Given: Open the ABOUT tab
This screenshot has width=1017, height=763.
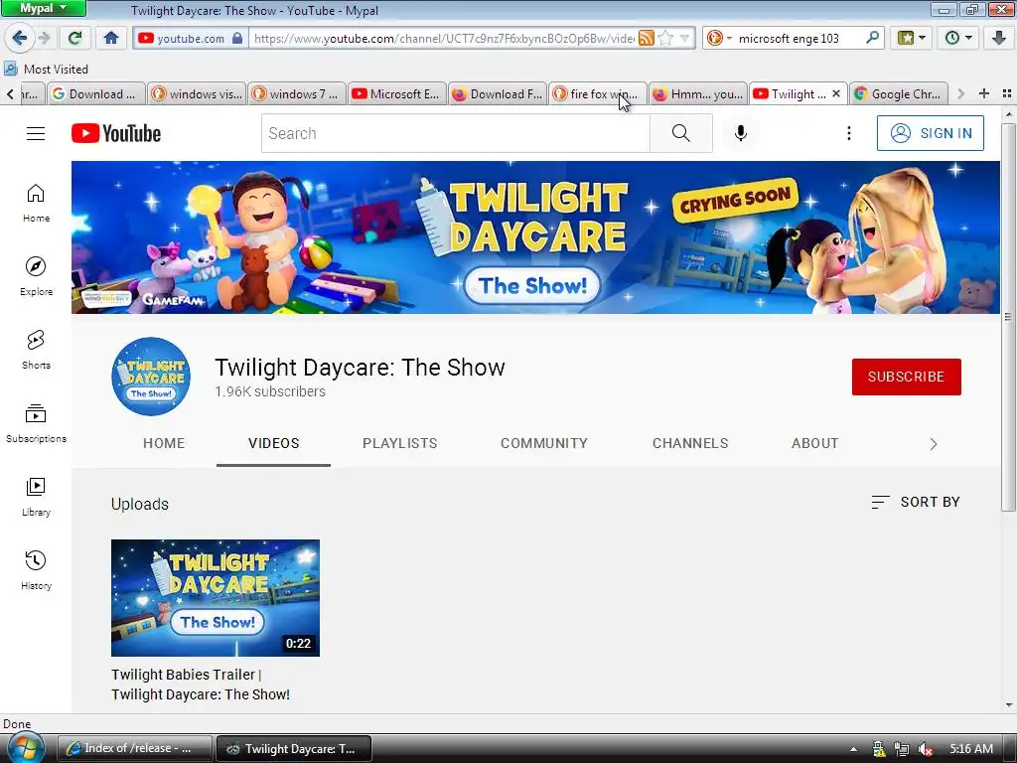Looking at the screenshot, I should coord(814,443).
